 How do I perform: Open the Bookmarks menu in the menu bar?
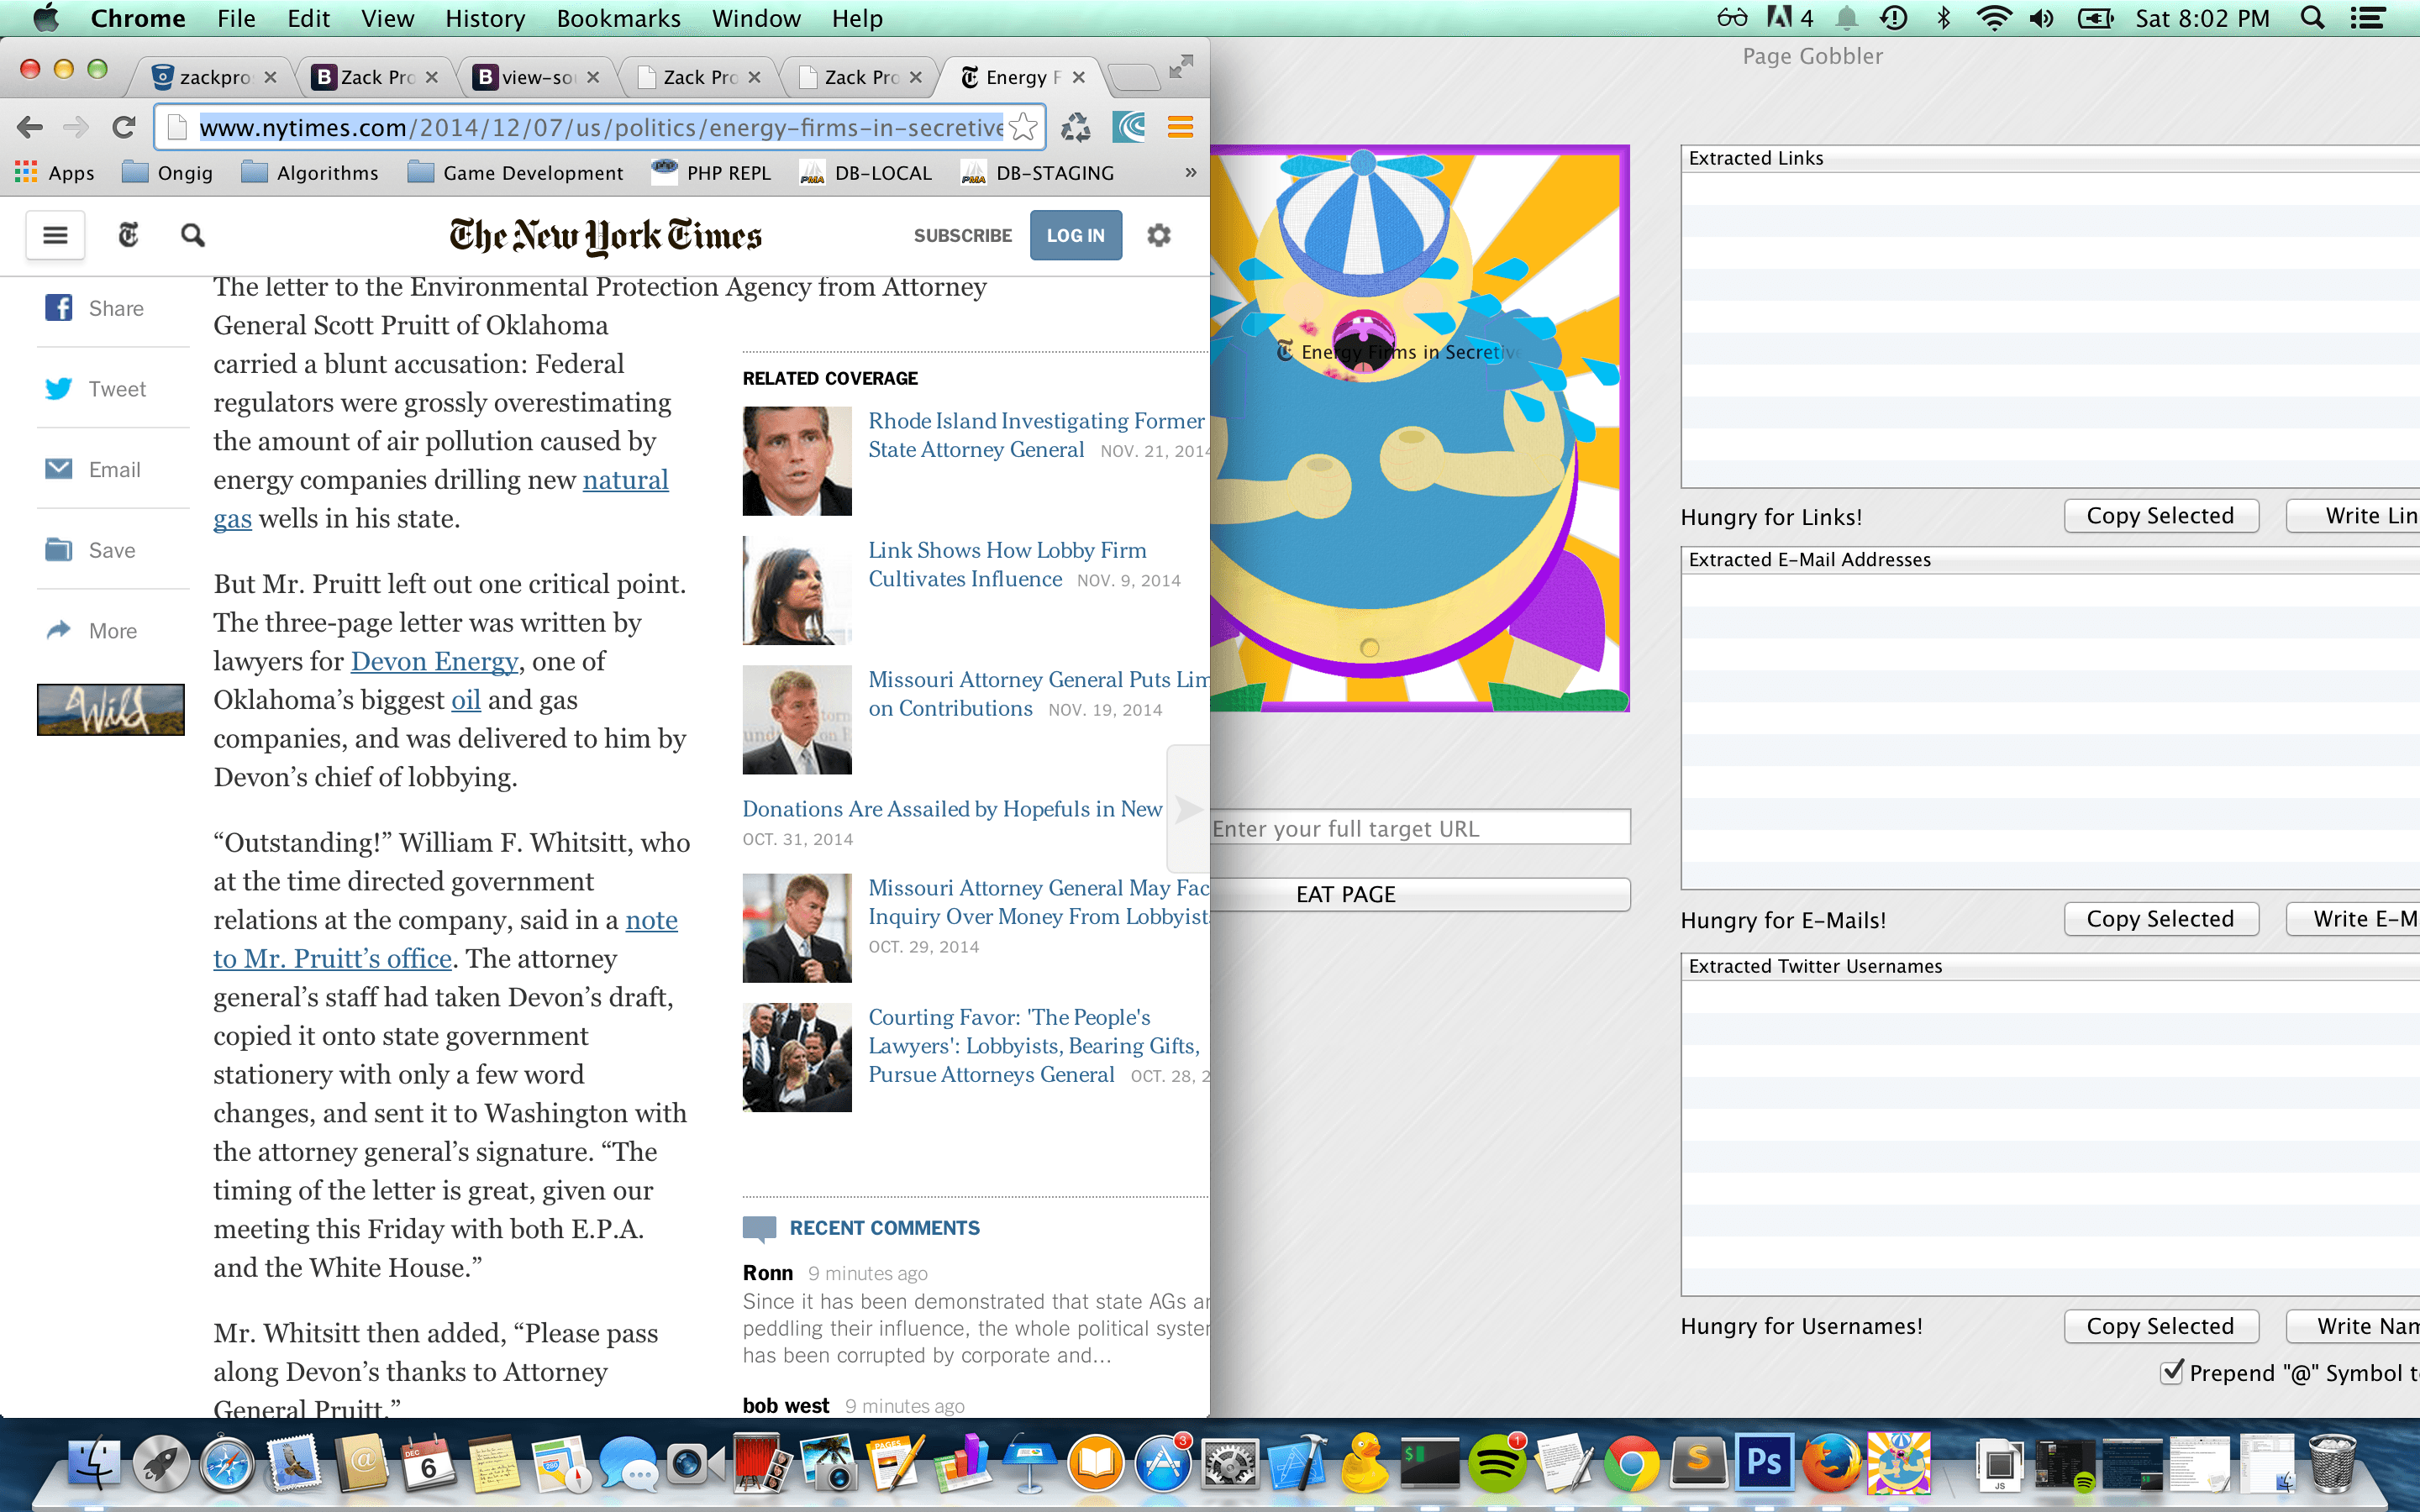(x=618, y=18)
